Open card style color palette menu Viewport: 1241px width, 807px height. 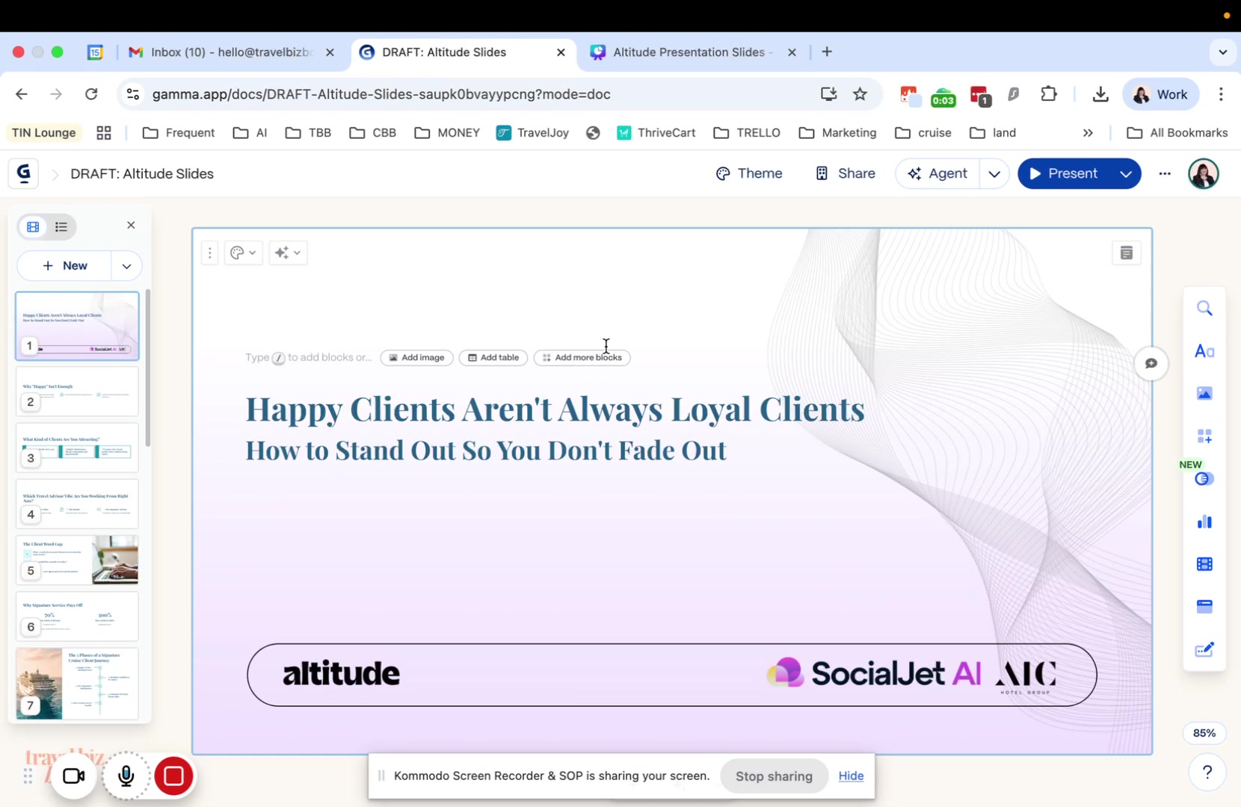(243, 253)
